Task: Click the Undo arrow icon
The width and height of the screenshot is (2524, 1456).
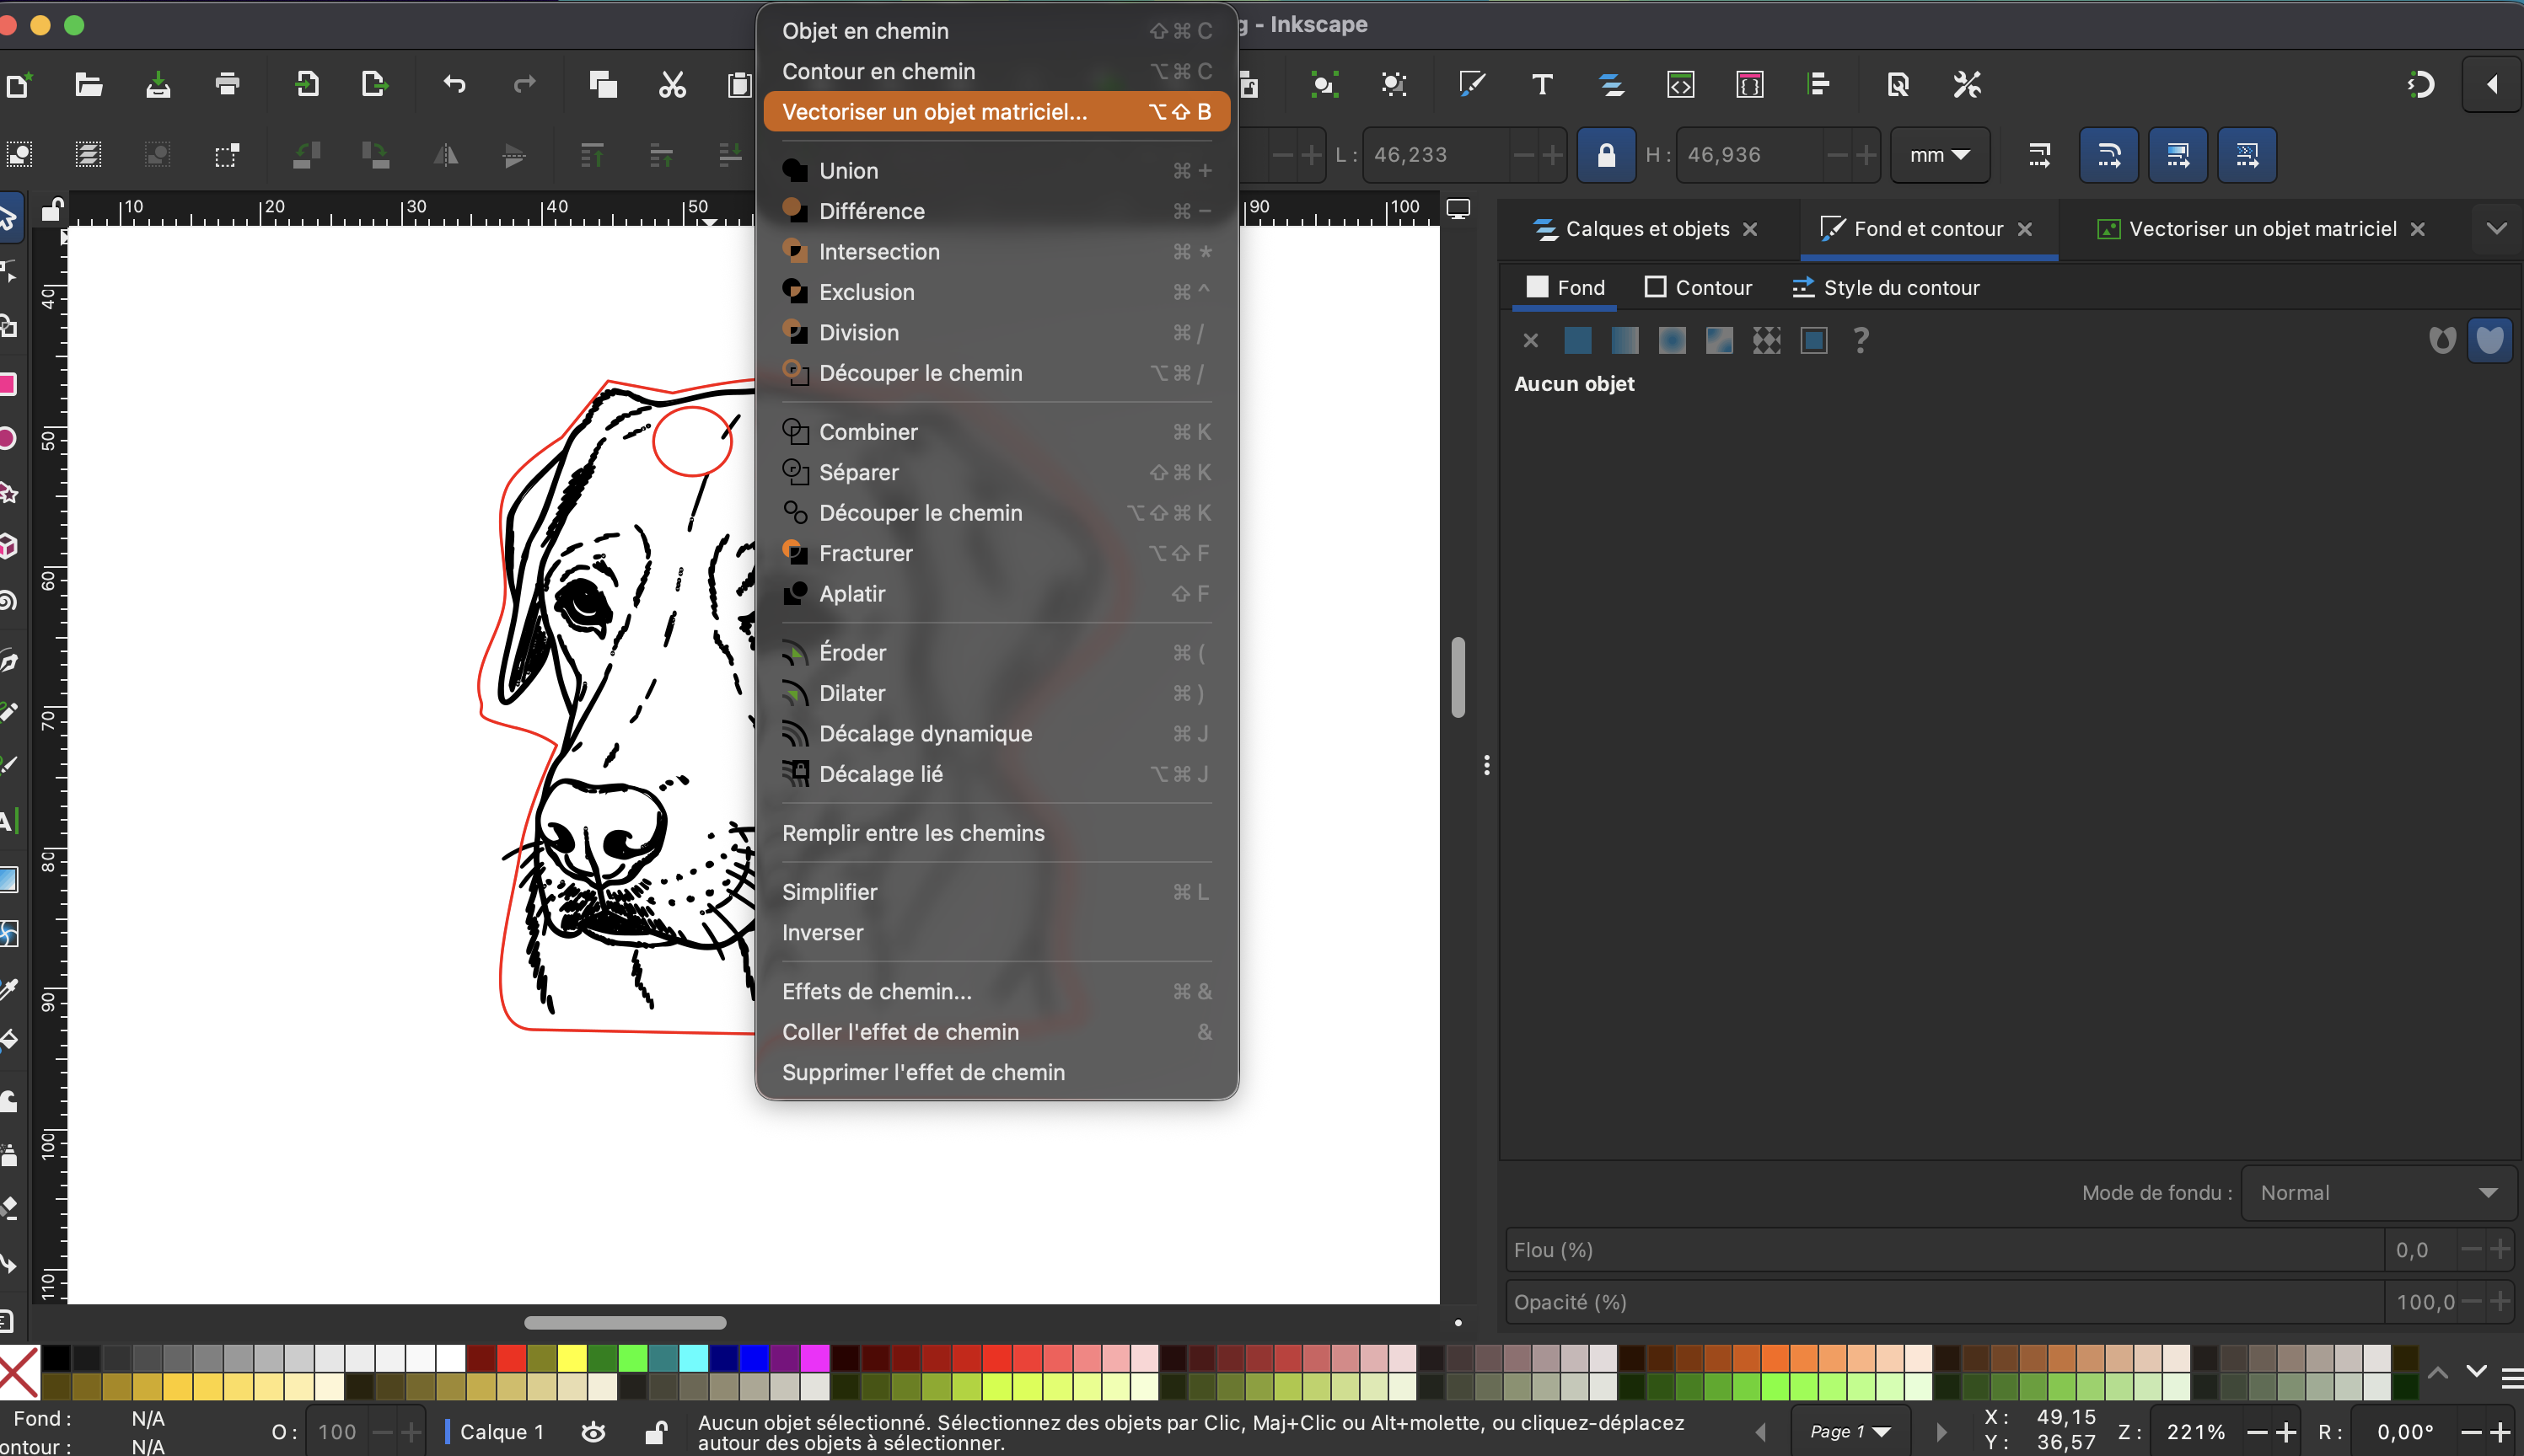Action: (454, 84)
